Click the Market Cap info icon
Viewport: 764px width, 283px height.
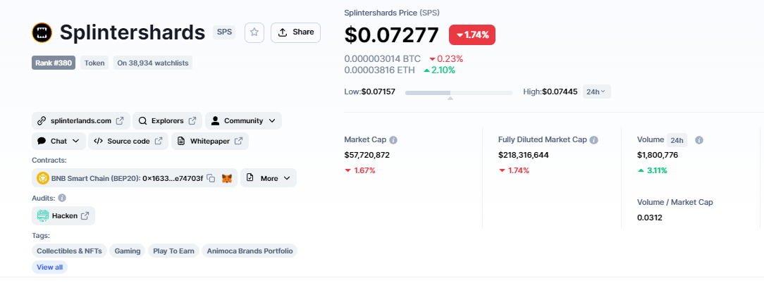(393, 140)
